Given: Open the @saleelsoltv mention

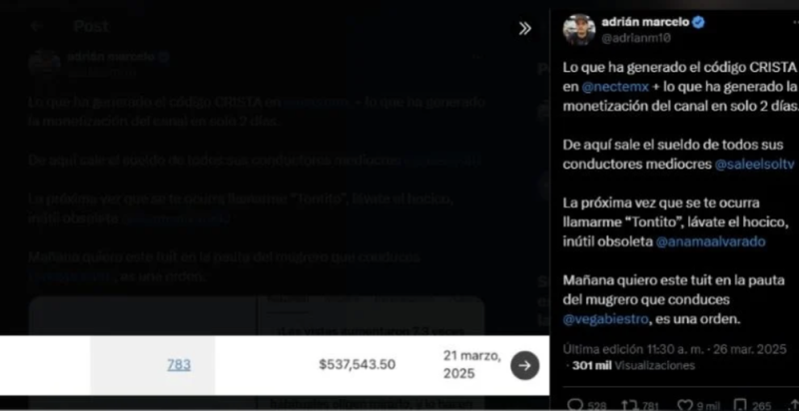Looking at the screenshot, I should coord(755,165).
